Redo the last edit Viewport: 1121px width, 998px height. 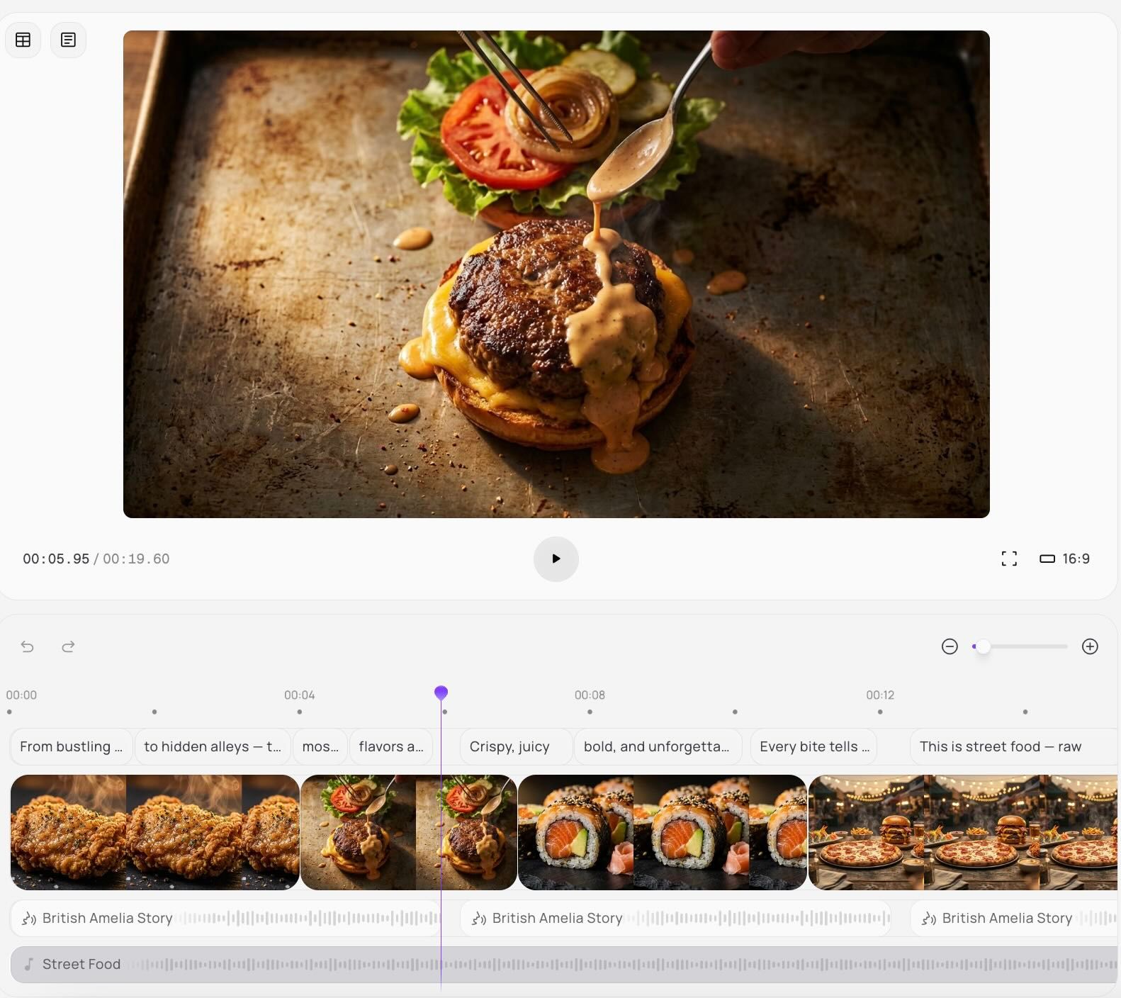pyautogui.click(x=68, y=646)
